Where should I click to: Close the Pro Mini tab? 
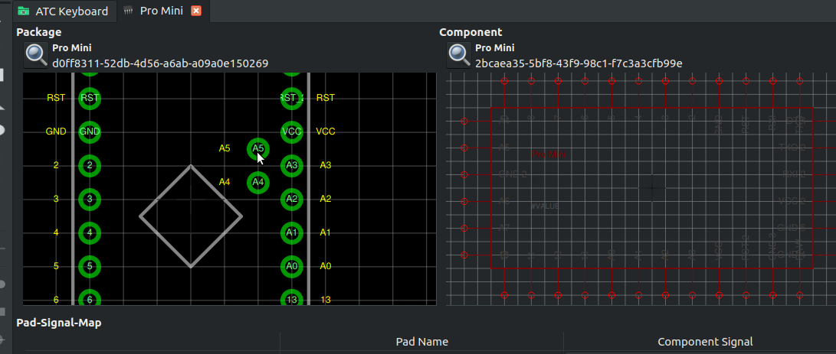(196, 11)
